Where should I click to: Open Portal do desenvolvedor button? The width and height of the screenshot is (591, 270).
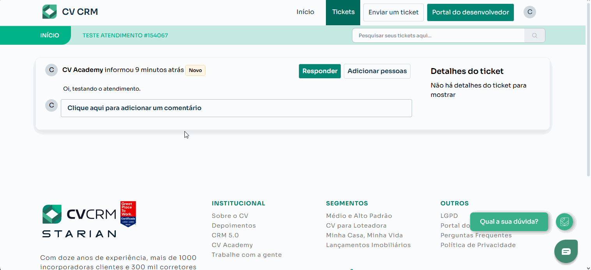471,12
